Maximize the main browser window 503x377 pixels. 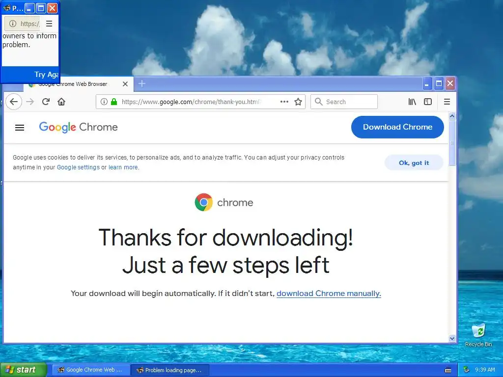pos(439,84)
